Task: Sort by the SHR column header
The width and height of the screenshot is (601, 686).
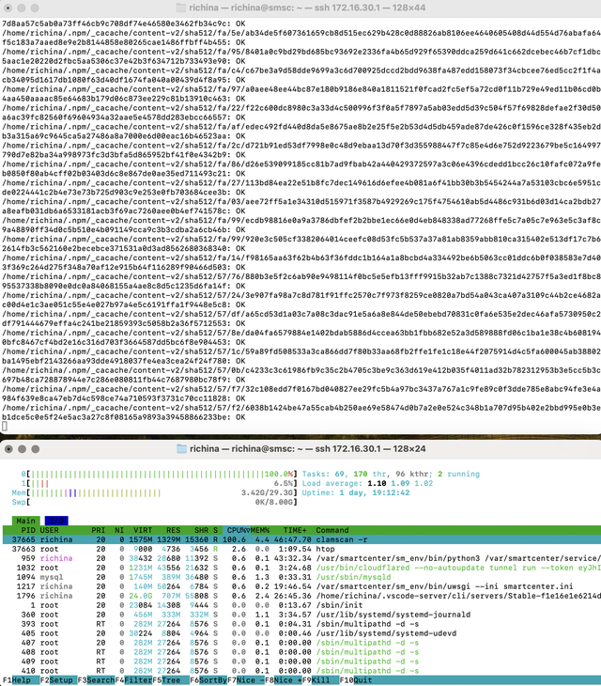Action: tap(201, 530)
